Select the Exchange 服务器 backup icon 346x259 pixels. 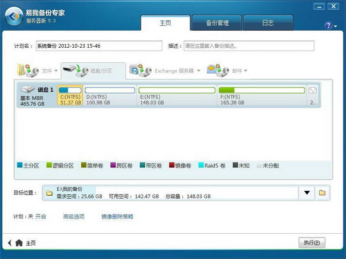140,71
